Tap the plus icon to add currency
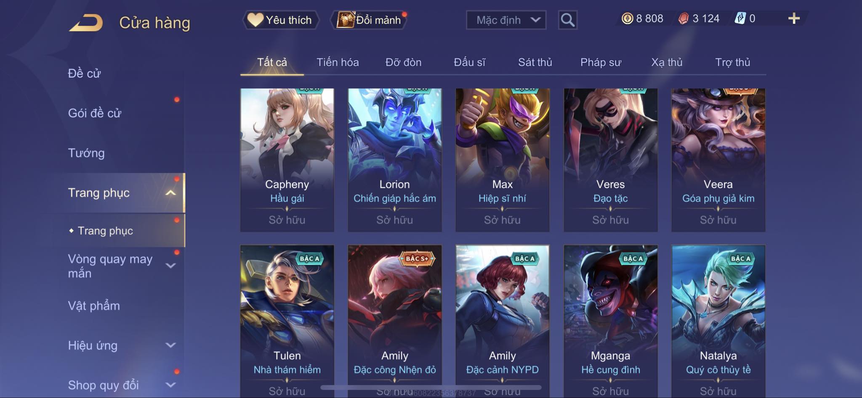Screen dimensions: 862x398 click(x=794, y=18)
